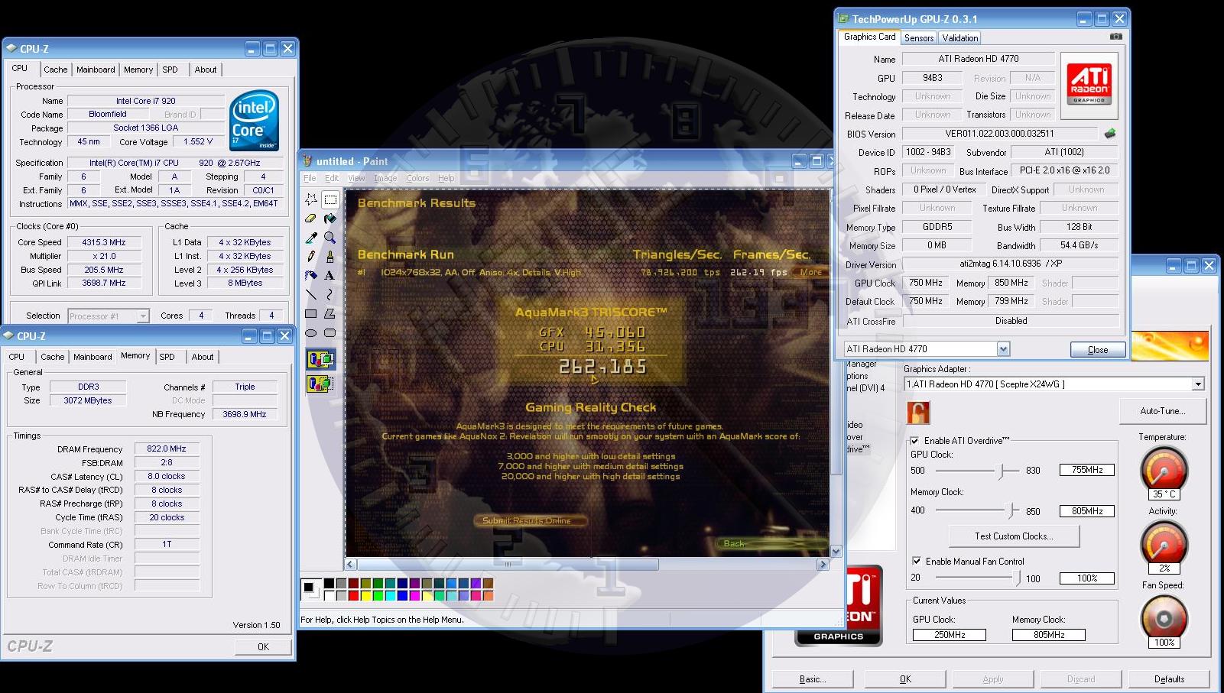Choose opaque selection mode option in Paint
The width and height of the screenshot is (1224, 693).
pos(320,359)
